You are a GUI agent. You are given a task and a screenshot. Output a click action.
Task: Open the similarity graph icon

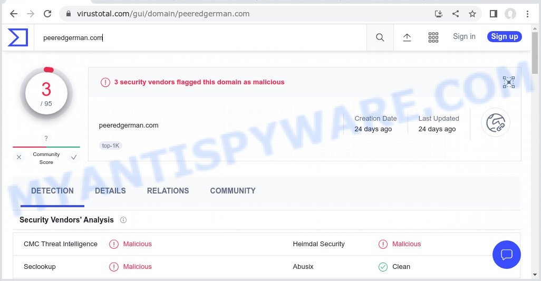pyautogui.click(x=508, y=82)
